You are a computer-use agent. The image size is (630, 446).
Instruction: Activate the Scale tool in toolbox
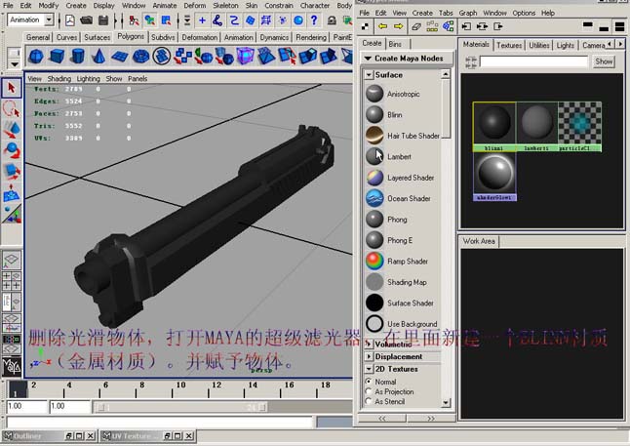pyautogui.click(x=12, y=172)
